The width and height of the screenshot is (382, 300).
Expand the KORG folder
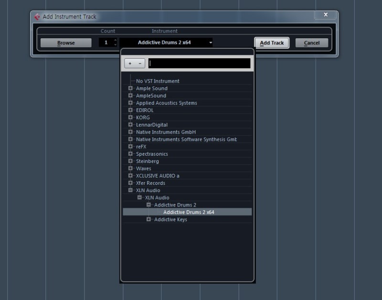[x=130, y=117]
